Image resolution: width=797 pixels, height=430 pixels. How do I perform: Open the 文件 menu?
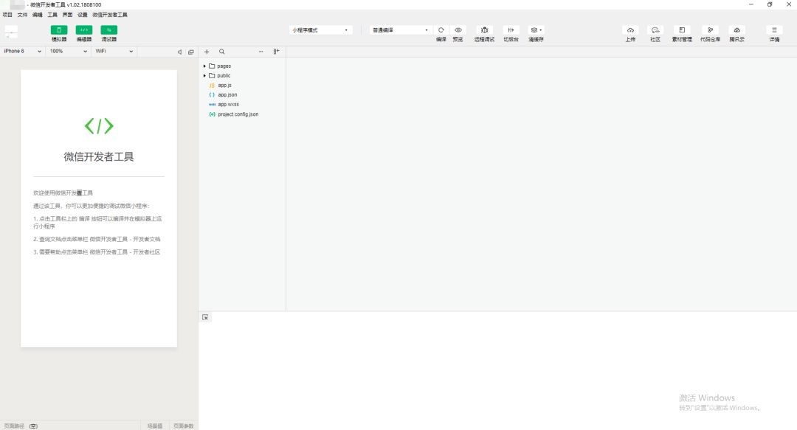22,15
